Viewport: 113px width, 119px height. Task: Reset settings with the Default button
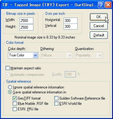pyautogui.click(x=99, y=35)
